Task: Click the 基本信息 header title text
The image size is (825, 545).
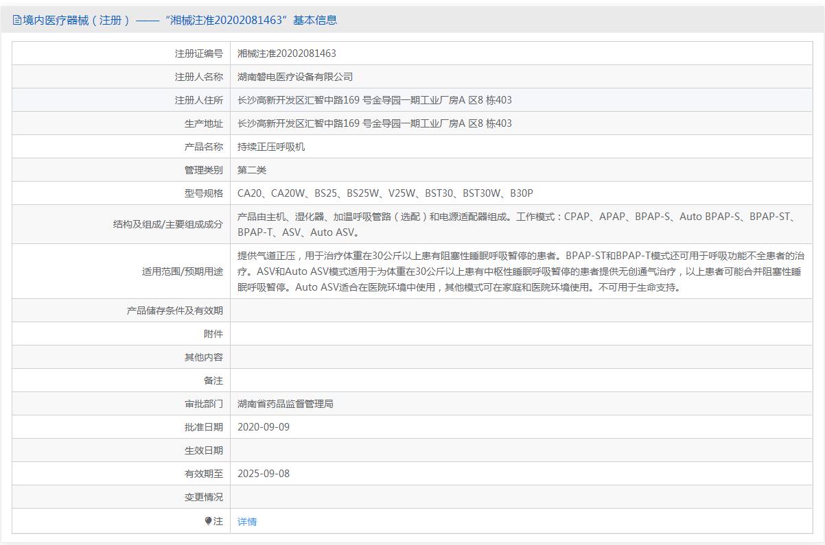Action: point(174,21)
